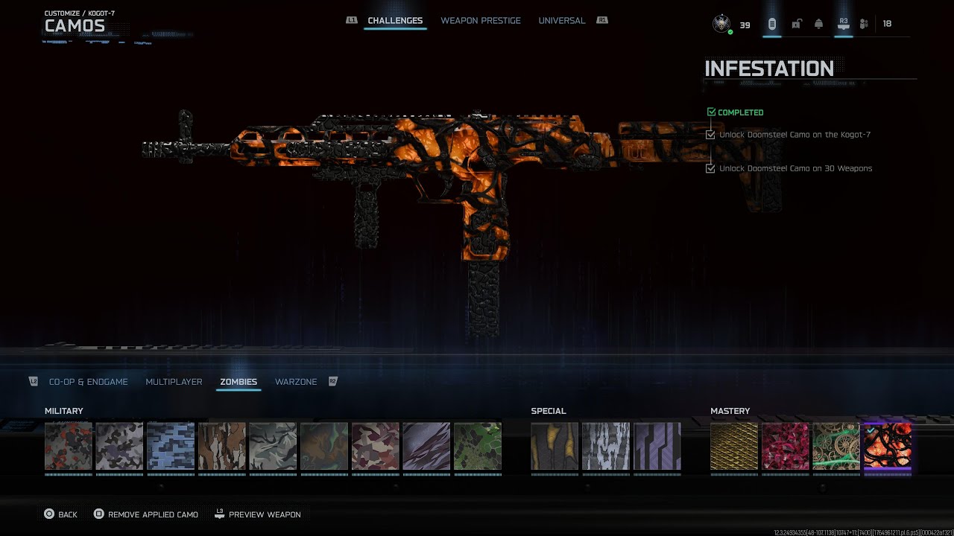Select the orange Infestation Mastery camo
Image resolution: width=954 pixels, height=536 pixels.
coord(888,447)
